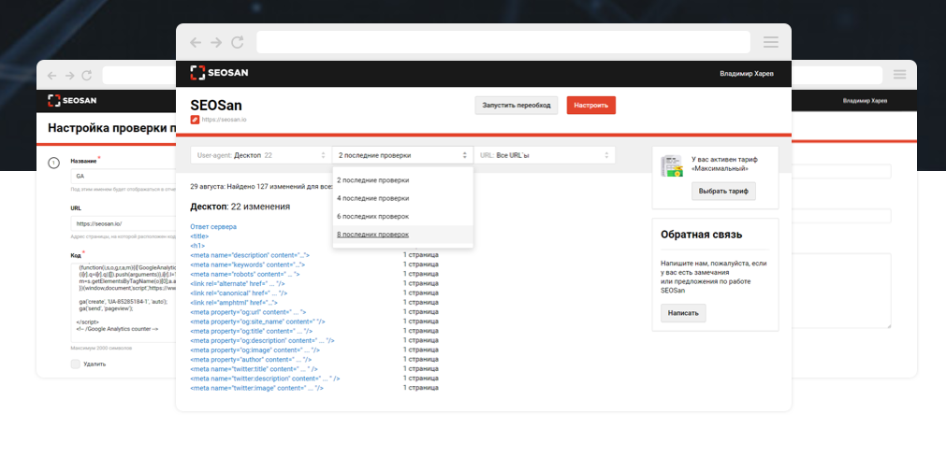Click '29 августа: Найдено 127 изменений' text
This screenshot has width=946, height=457.
[x=261, y=186]
